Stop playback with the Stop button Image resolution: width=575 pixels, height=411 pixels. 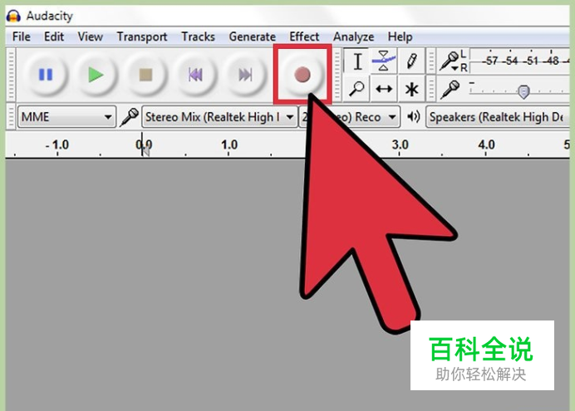click(x=145, y=75)
